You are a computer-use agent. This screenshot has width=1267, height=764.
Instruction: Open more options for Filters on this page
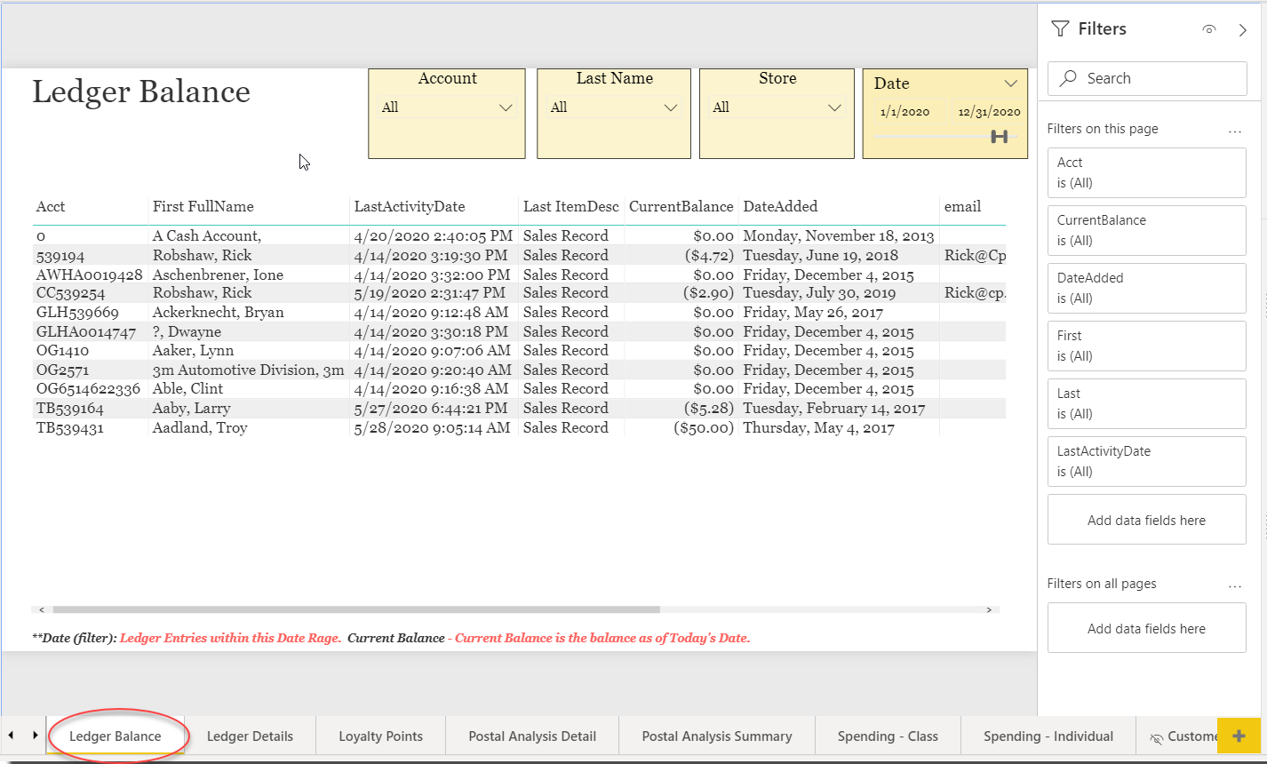1234,130
